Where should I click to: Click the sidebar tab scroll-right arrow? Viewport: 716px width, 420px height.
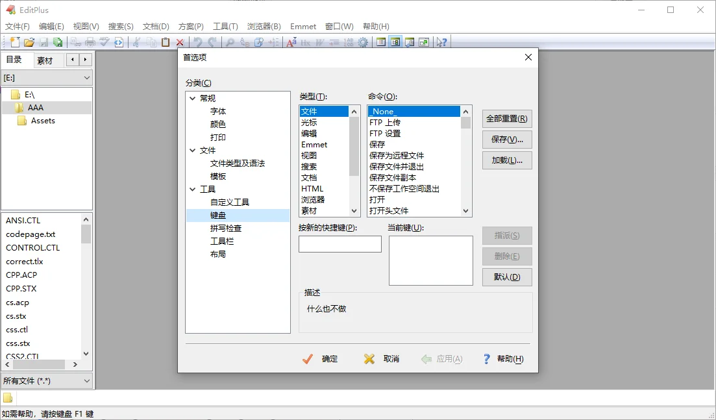coord(85,60)
